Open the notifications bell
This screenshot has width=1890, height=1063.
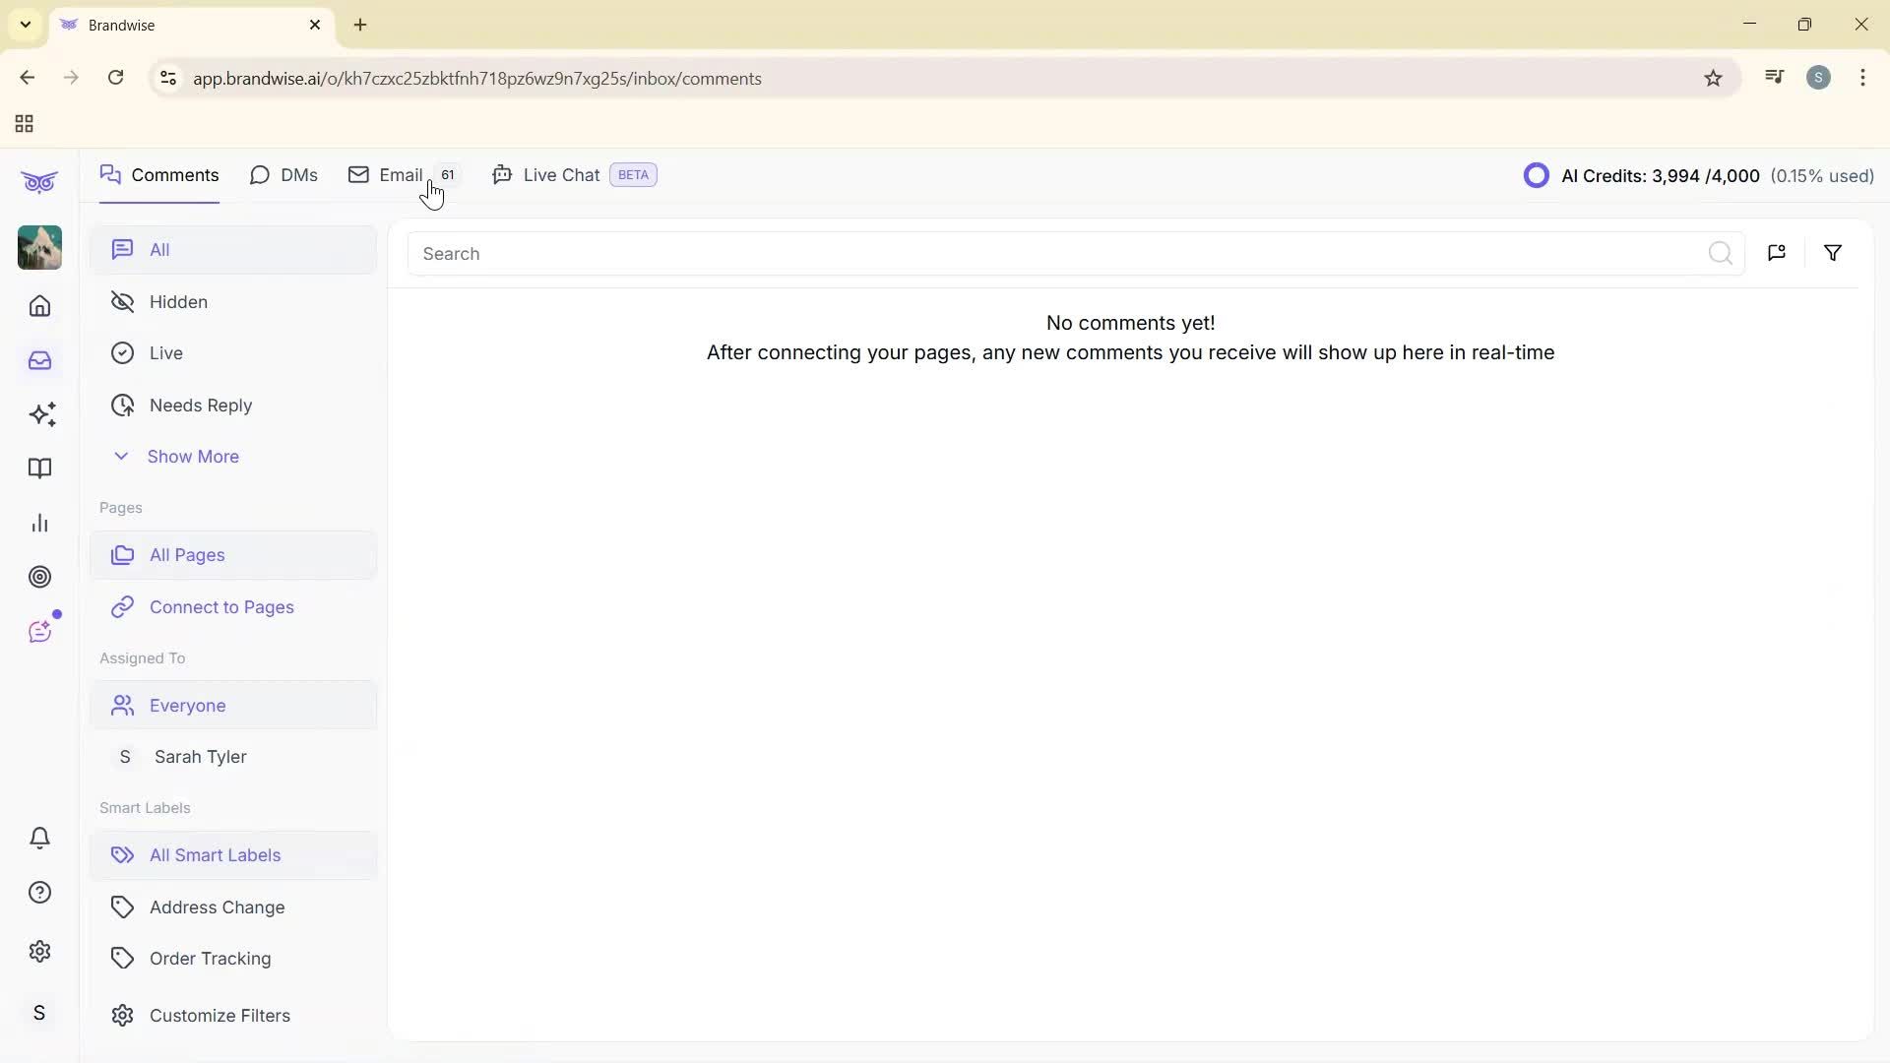(x=39, y=838)
